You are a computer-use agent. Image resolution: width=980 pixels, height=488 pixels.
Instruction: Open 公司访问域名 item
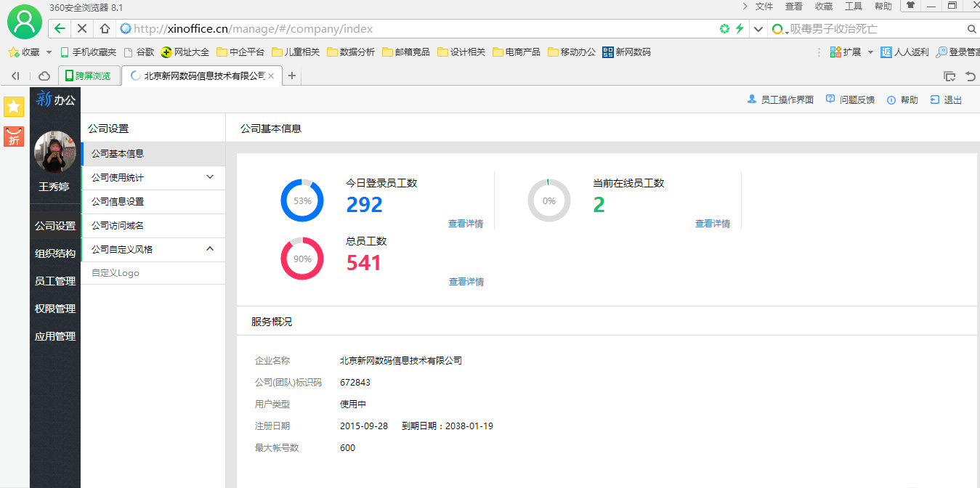coord(153,226)
